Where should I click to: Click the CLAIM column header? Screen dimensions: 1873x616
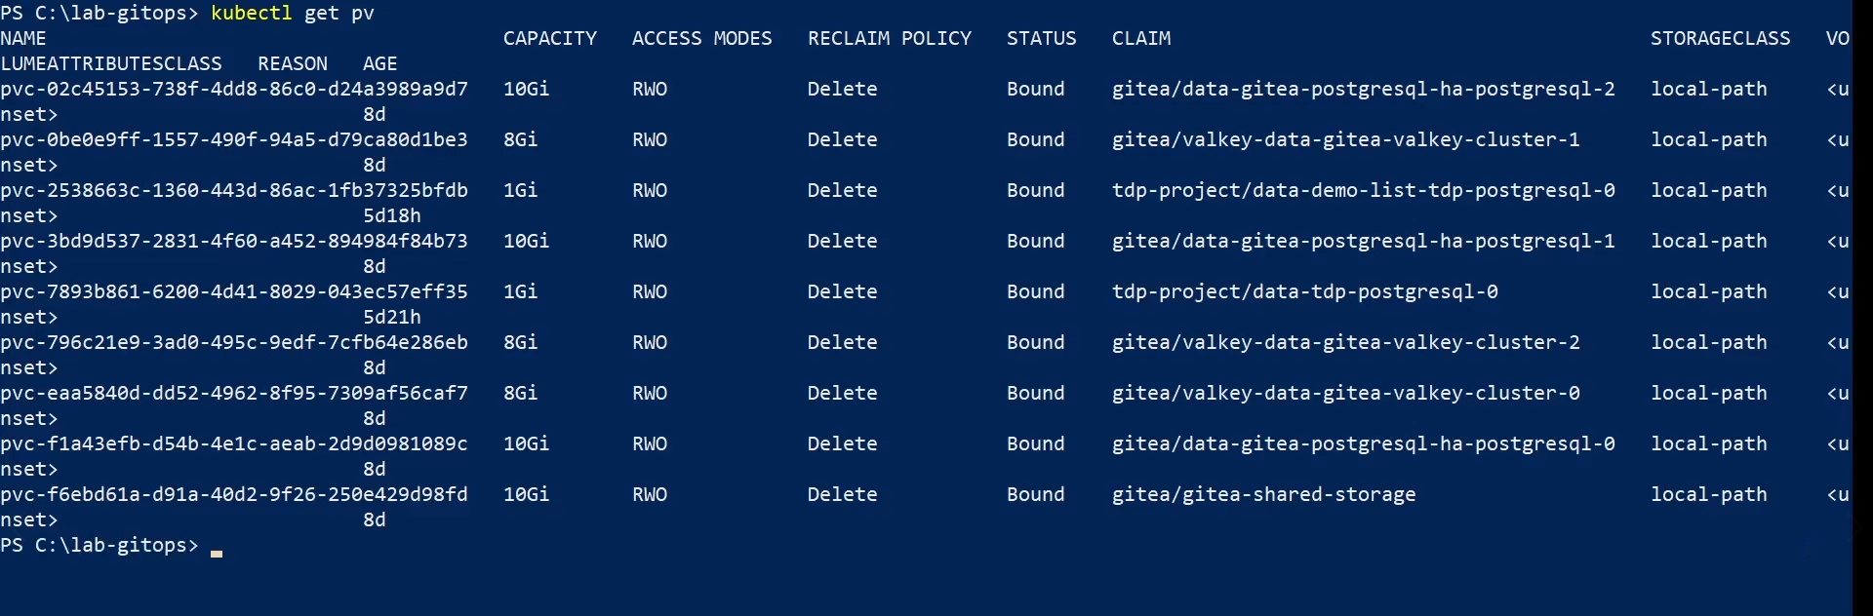click(1140, 38)
